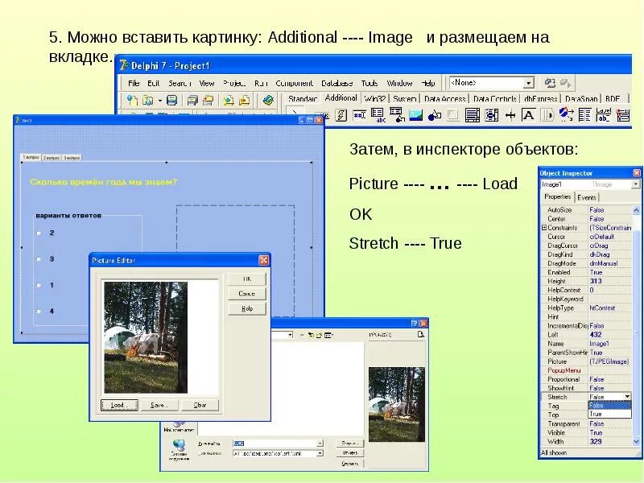Switch to the Standard palette tab
Image resolution: width=644 pixels, height=483 pixels.
click(x=303, y=99)
